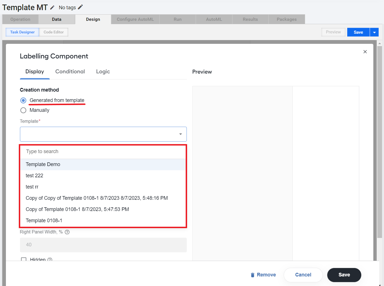Go to Configure AutoML tab
The height and width of the screenshot is (286, 384).
tap(135, 19)
